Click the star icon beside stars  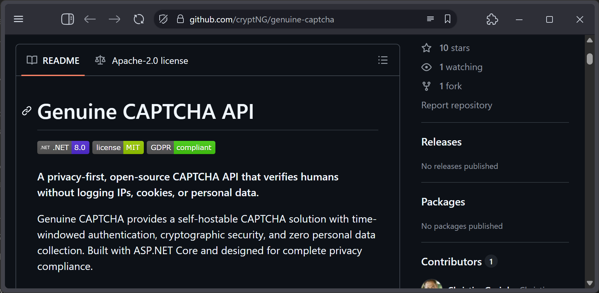click(x=426, y=48)
